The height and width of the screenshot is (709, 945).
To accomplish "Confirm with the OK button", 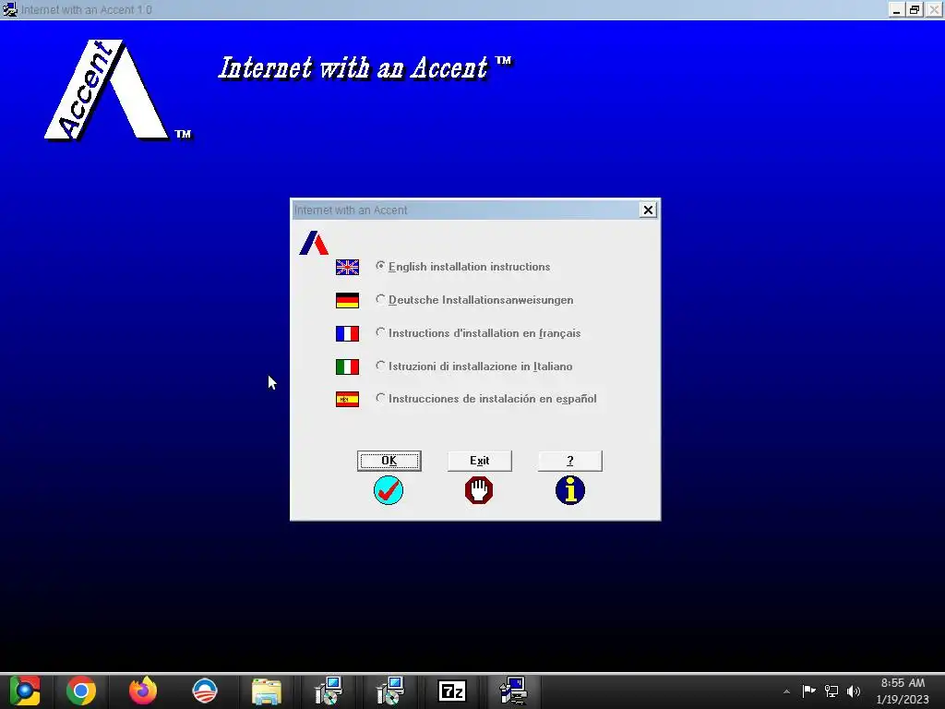I will [x=389, y=461].
